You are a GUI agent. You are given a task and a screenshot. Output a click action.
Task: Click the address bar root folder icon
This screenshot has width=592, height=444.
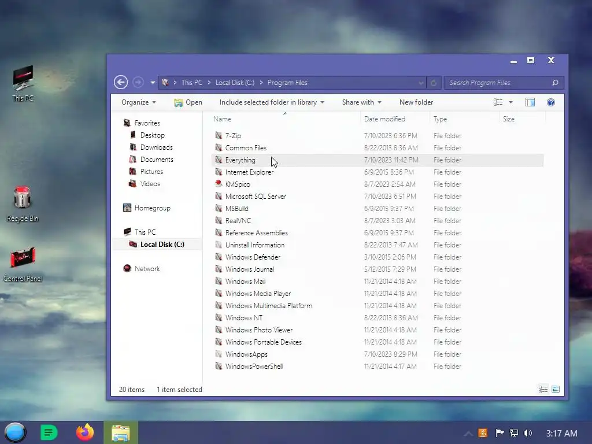click(165, 82)
